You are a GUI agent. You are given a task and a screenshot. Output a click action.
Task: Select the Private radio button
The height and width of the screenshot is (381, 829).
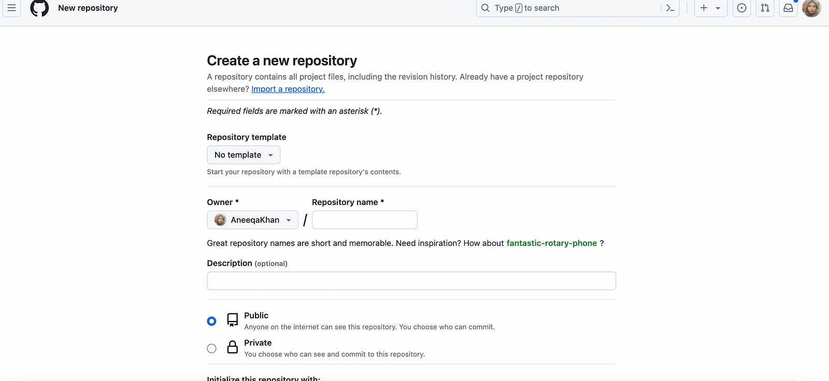click(211, 348)
